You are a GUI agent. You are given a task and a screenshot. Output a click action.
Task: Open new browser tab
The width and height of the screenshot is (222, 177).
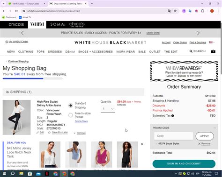92,3
